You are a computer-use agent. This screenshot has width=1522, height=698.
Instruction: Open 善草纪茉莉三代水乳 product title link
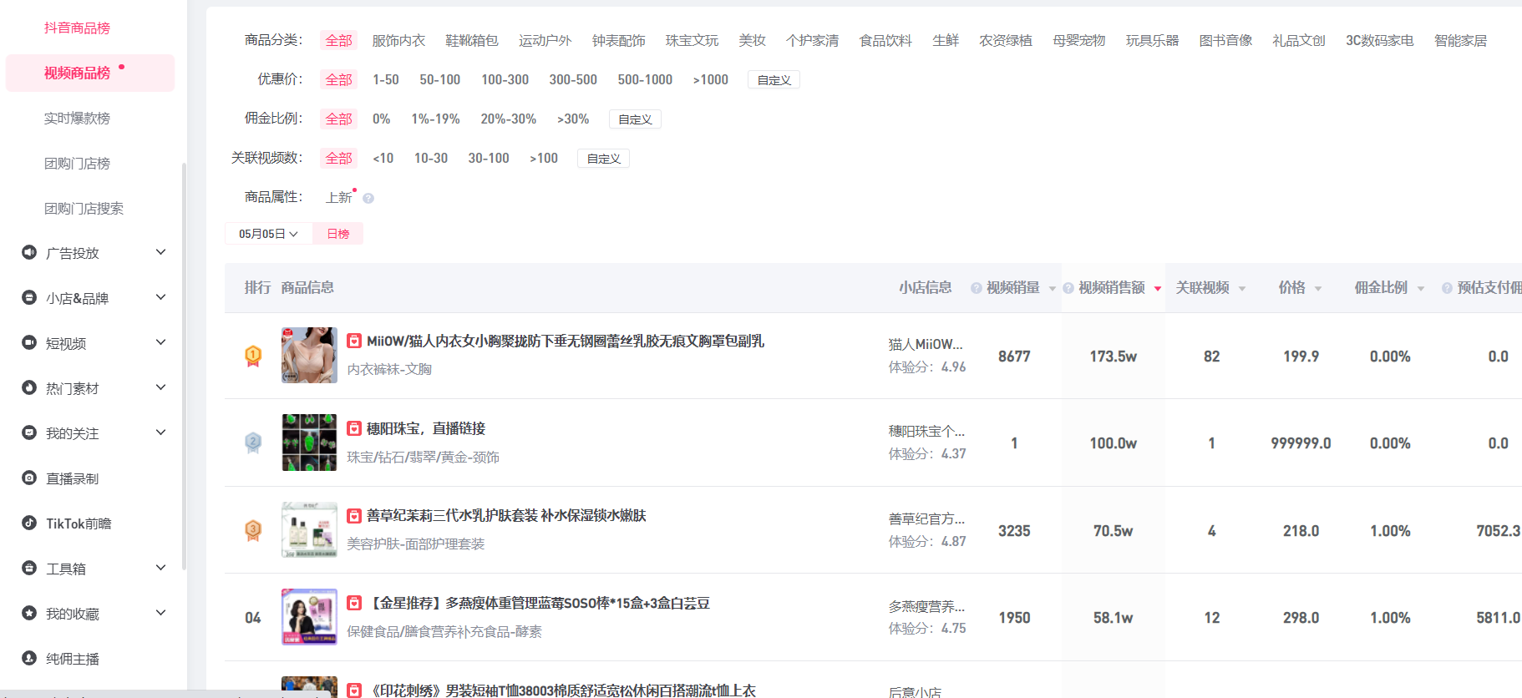pos(506,515)
